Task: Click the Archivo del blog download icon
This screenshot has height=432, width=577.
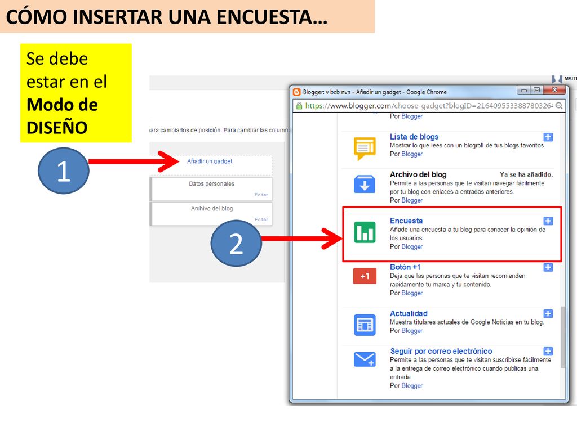Action: 365,184
